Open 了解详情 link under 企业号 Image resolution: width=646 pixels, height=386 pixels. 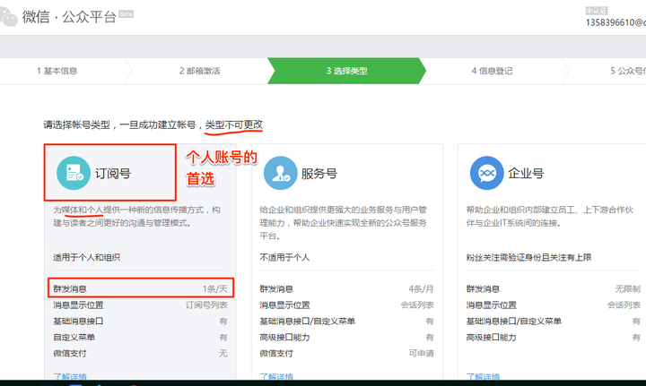(x=483, y=376)
